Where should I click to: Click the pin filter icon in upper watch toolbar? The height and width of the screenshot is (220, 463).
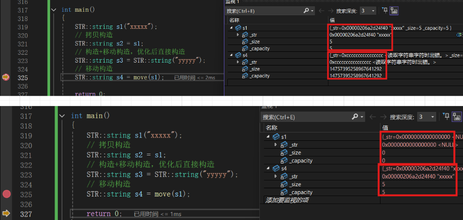pos(385,11)
